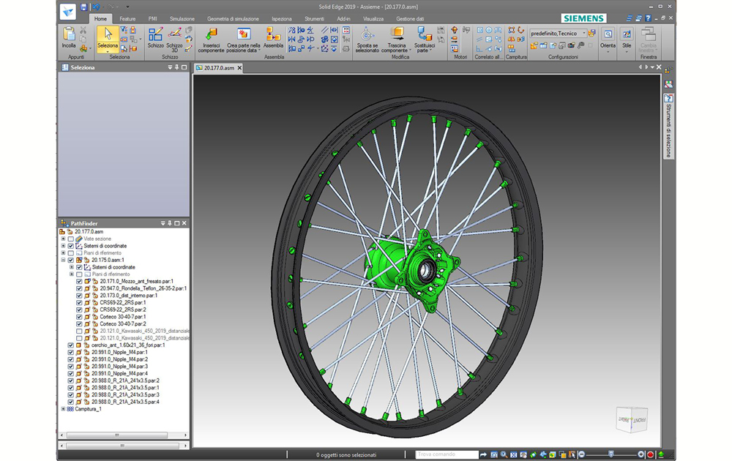Toggle checkbox for Viste sezione
The height and width of the screenshot is (461, 732).
click(71, 239)
